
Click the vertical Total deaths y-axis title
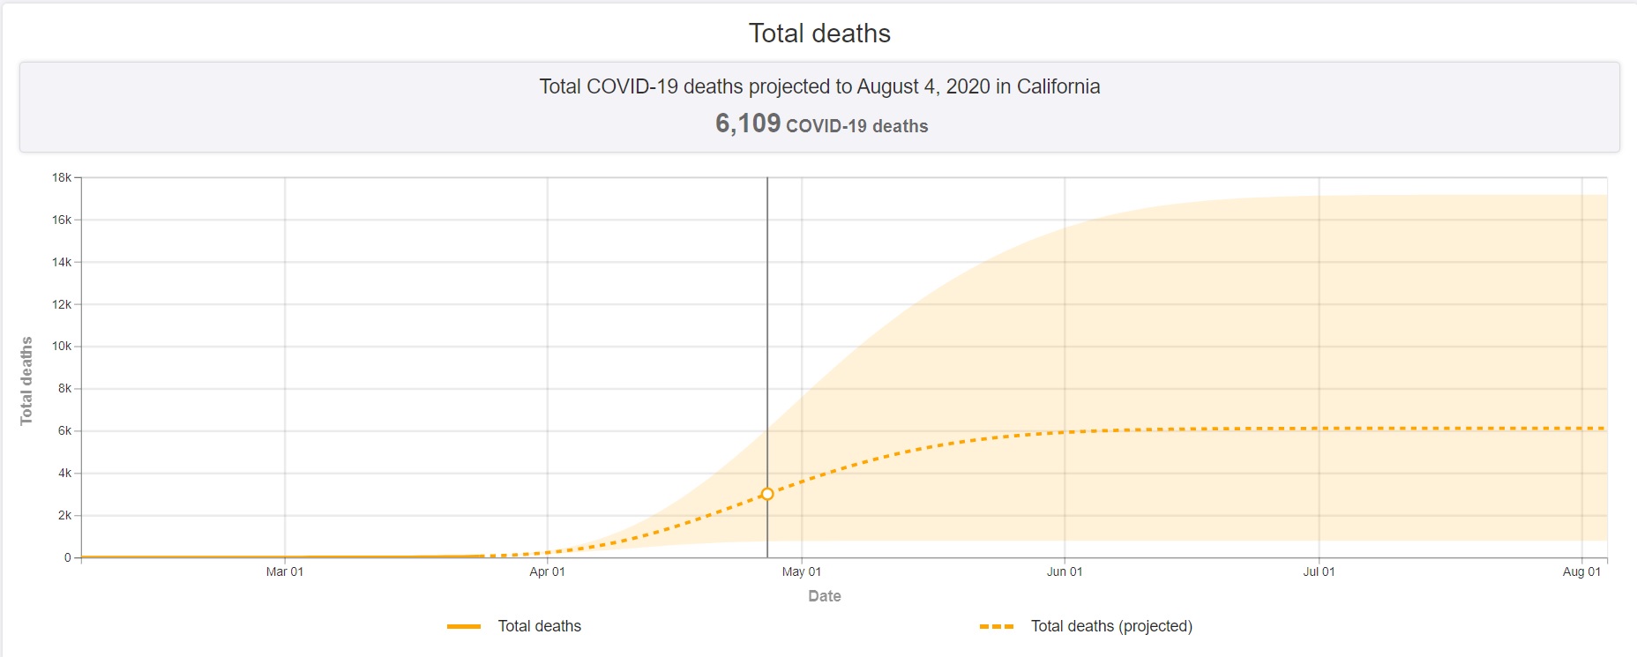26,381
